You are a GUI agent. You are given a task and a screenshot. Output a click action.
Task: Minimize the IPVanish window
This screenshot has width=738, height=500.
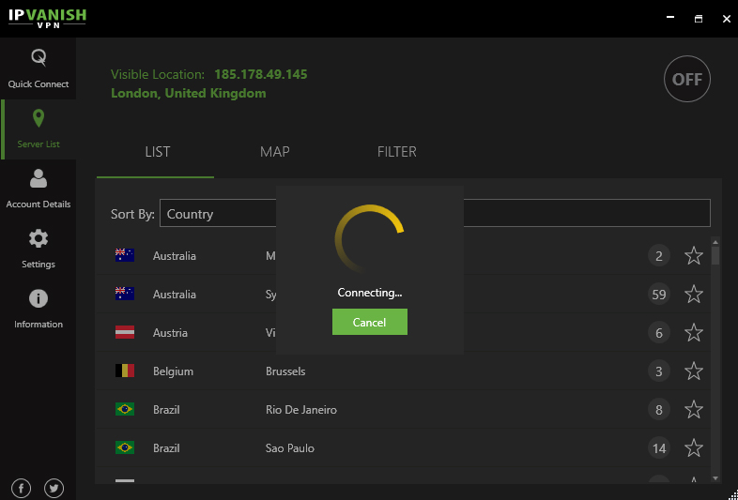click(x=670, y=18)
